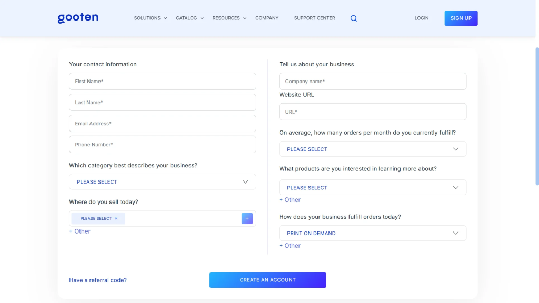Open the Resources dropdown menu
Image resolution: width=539 pixels, height=303 pixels.
pyautogui.click(x=229, y=18)
